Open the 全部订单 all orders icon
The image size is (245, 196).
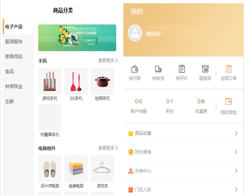point(229,69)
